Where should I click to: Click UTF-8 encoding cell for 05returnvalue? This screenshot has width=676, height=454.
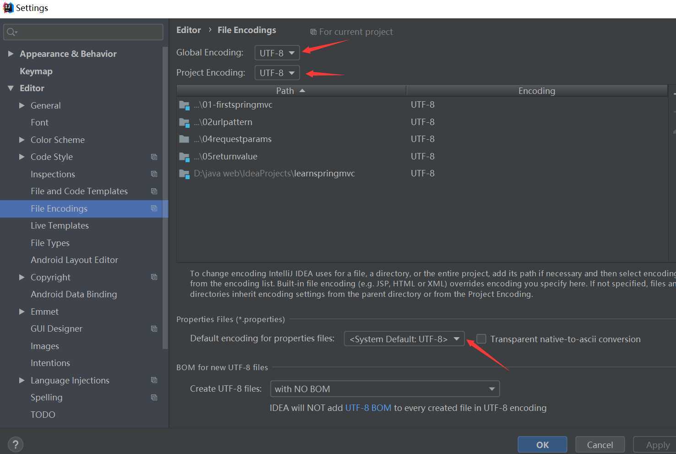423,156
